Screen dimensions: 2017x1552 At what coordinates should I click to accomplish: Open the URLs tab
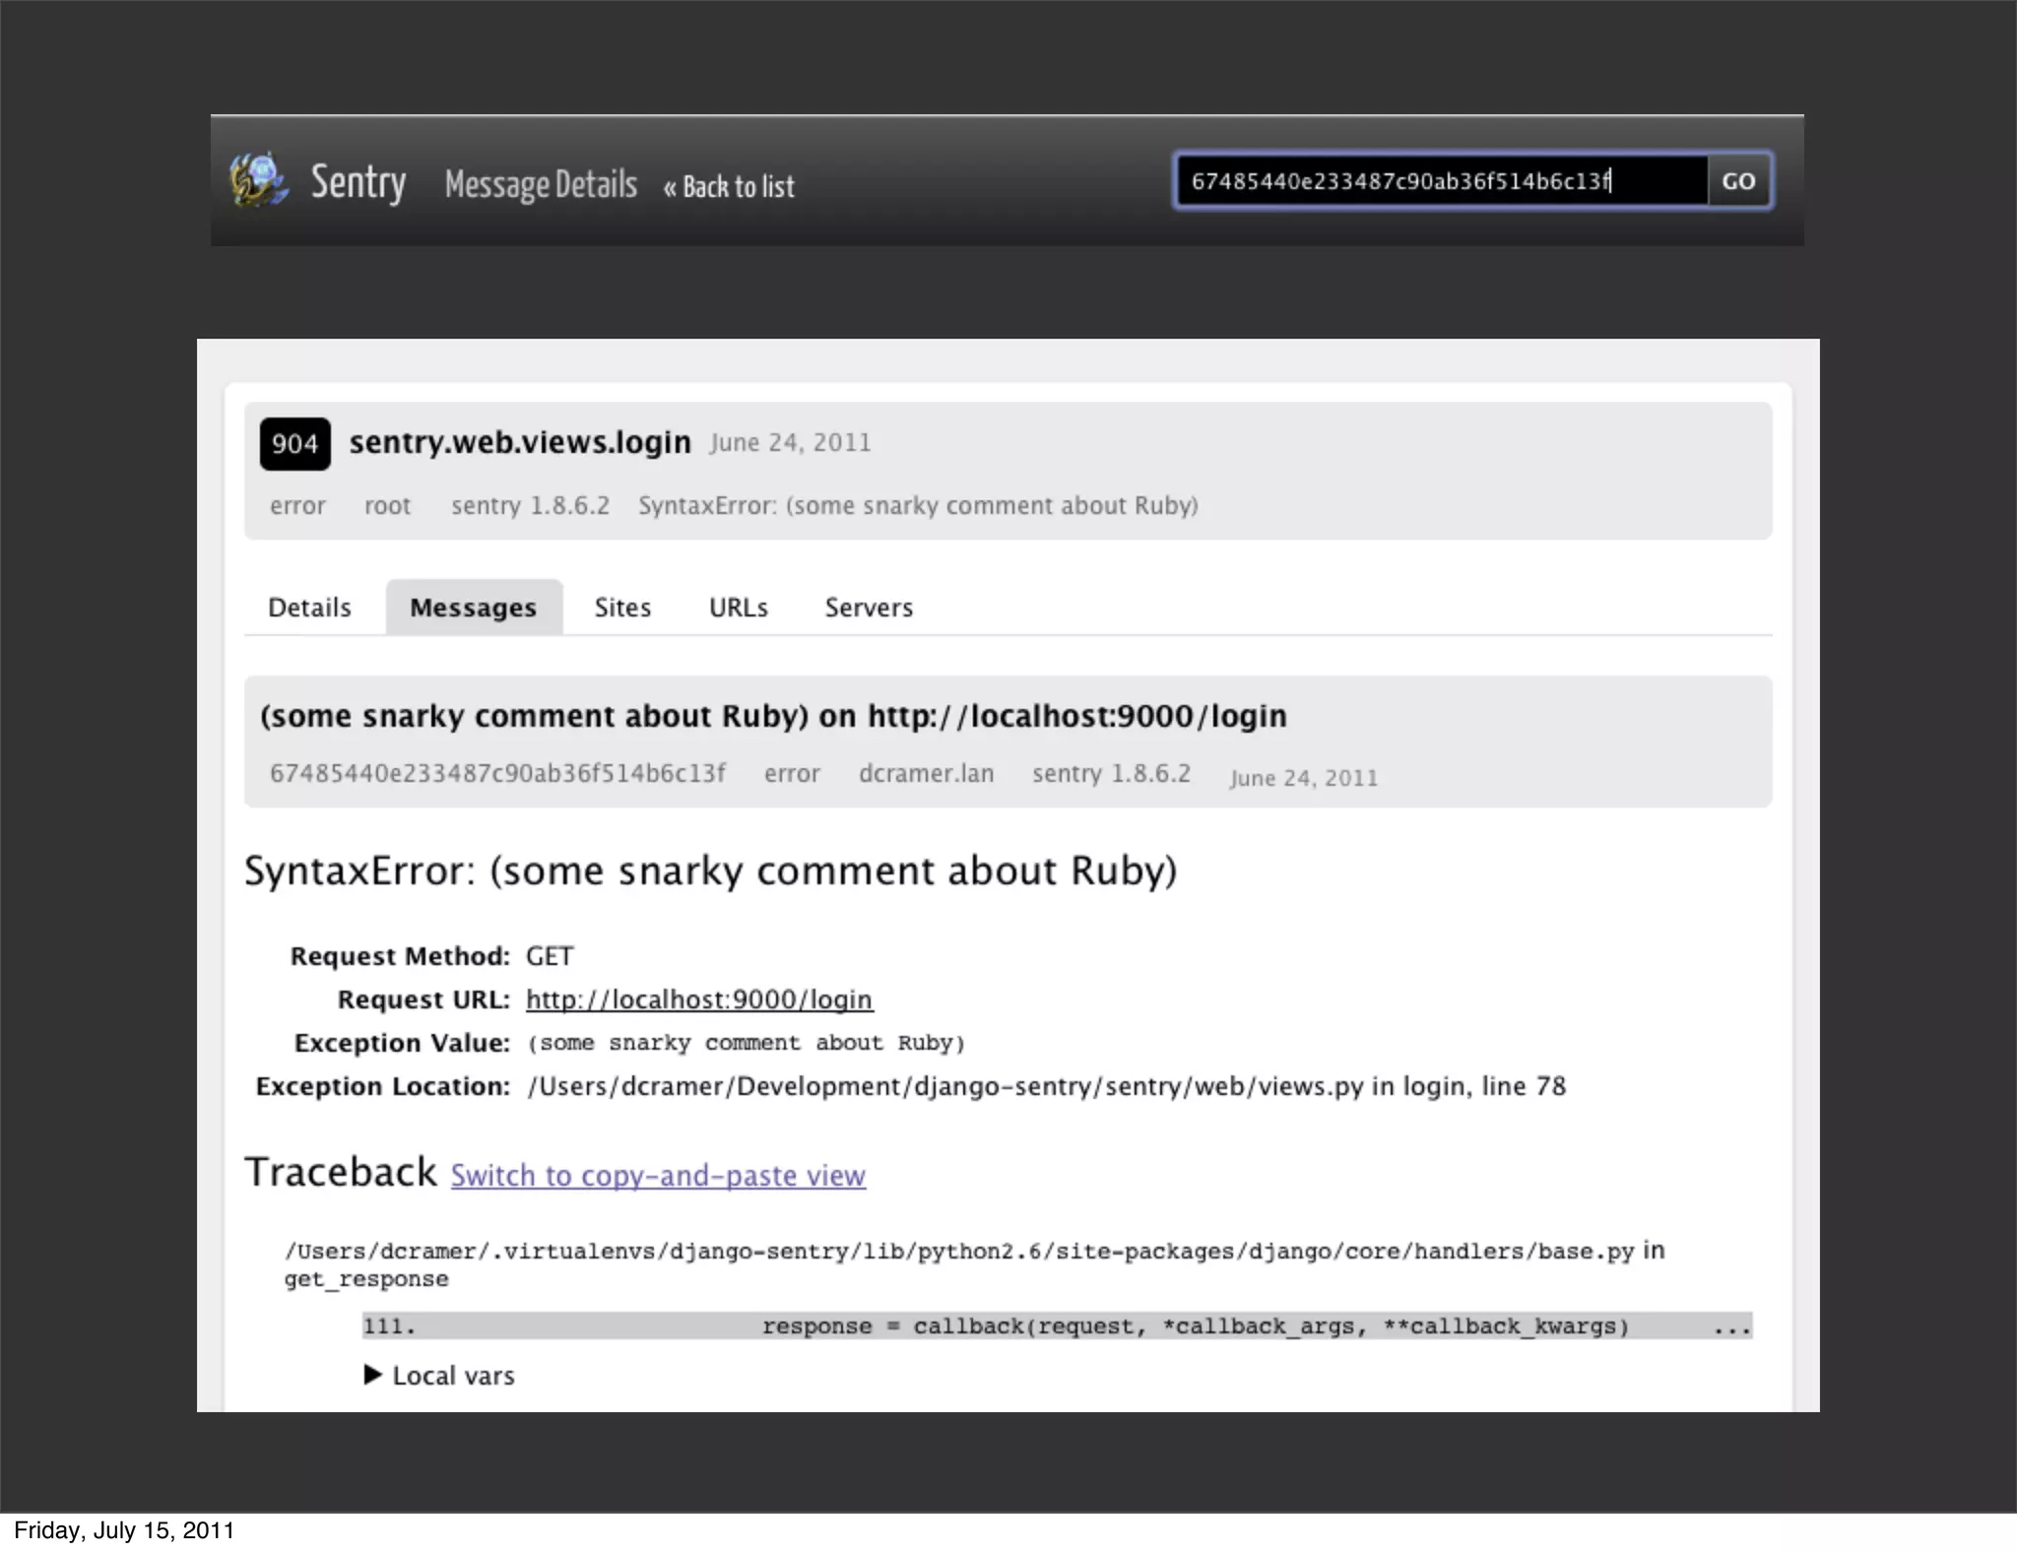(738, 608)
